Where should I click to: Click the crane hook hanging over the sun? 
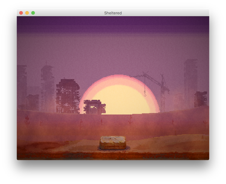145,94
